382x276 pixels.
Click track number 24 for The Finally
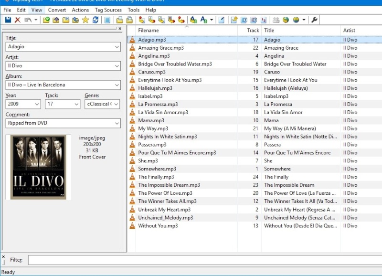(x=255, y=177)
